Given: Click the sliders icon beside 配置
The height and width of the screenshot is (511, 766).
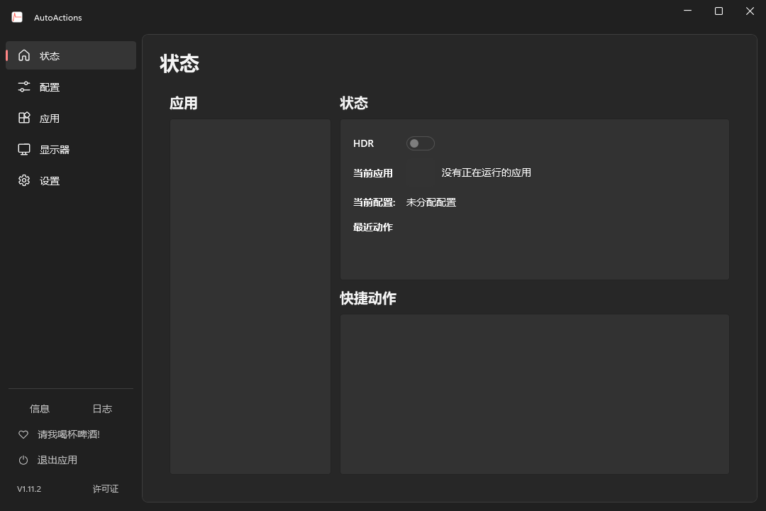Looking at the screenshot, I should point(24,87).
